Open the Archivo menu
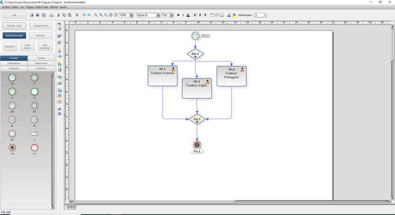The image size is (395, 215). point(6,7)
